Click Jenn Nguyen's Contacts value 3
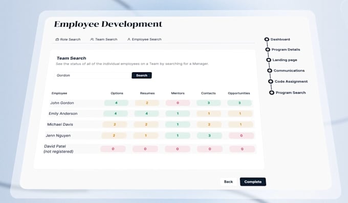 tap(209, 135)
